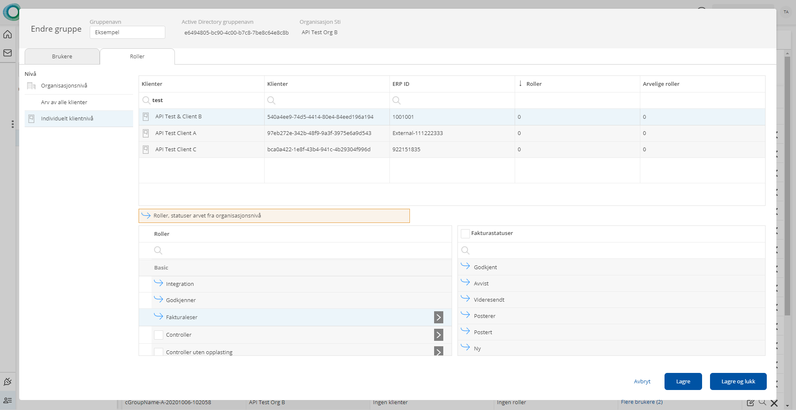Click the Lagre og lukk button
Viewport: 796px width, 410px height.
tap(738, 382)
